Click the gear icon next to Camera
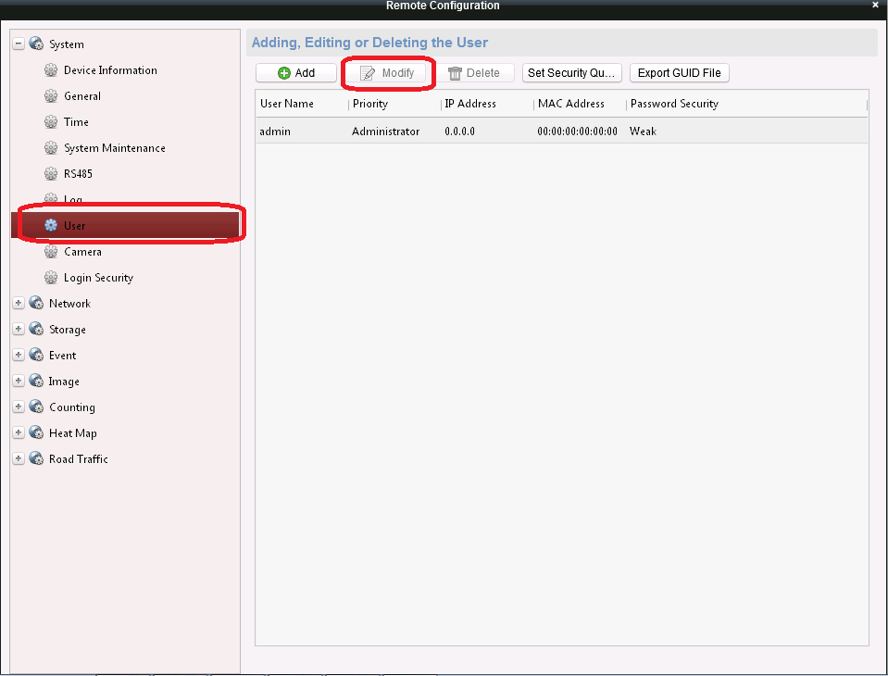The width and height of the screenshot is (888, 676). (51, 252)
